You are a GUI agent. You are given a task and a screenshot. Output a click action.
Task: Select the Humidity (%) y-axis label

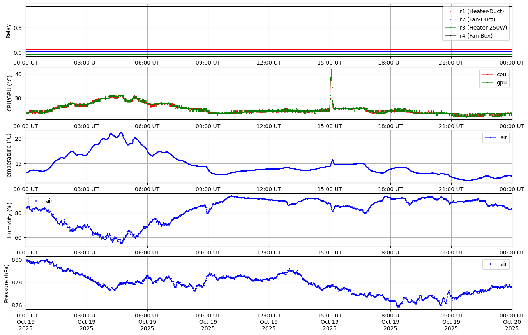point(10,220)
